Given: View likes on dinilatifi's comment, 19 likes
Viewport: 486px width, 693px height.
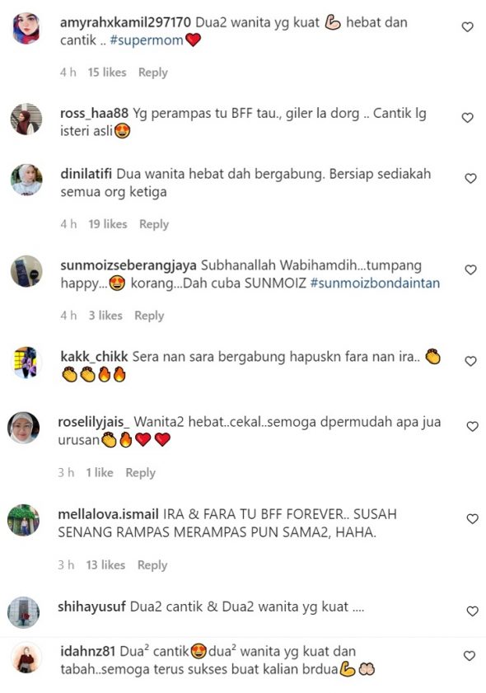Looking at the screenshot, I should point(107,224).
